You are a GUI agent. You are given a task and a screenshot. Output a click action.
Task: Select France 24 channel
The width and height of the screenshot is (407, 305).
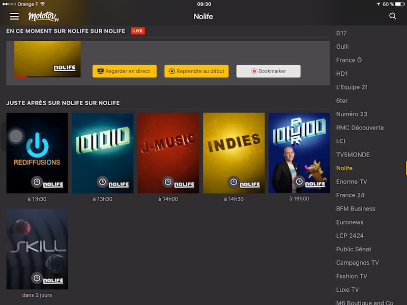pos(350,195)
